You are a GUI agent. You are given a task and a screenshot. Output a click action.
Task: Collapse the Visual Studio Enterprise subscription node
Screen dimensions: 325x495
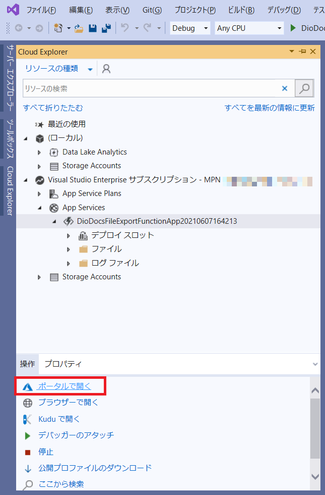(26, 180)
